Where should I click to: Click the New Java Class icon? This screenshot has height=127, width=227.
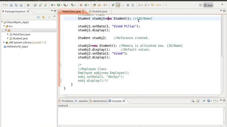click(x=86, y=5)
